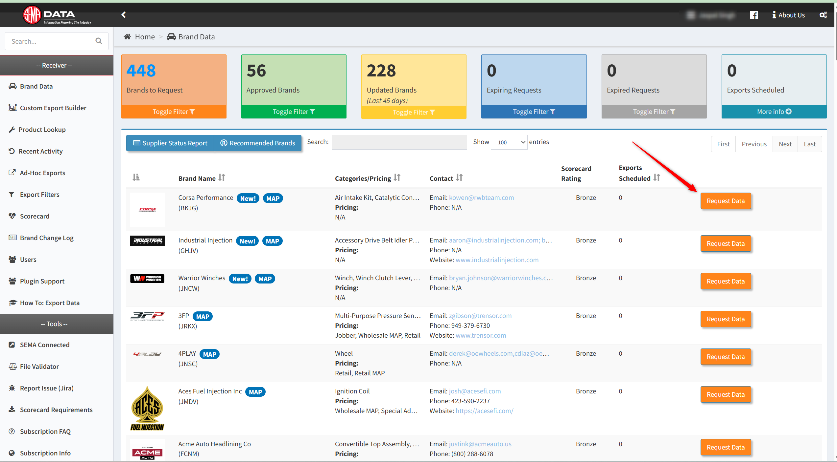Click the Facebook icon in header
This screenshot has width=837, height=462.
click(x=753, y=15)
